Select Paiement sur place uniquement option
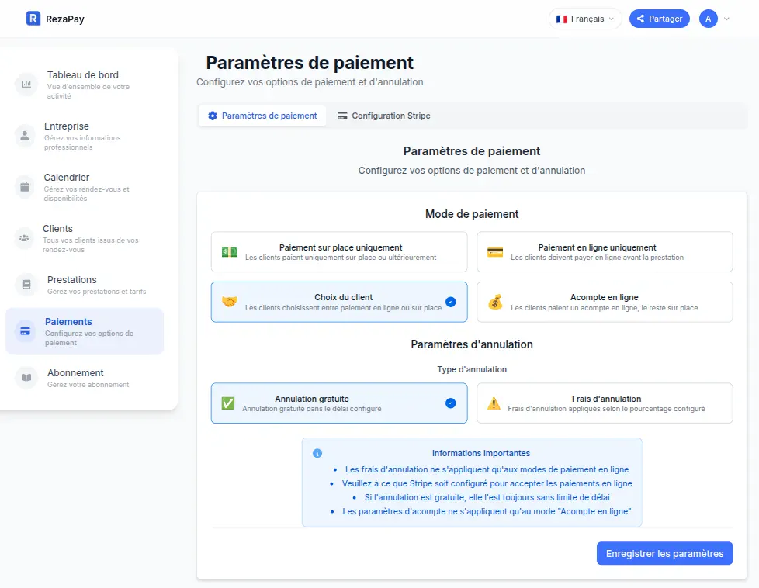 click(339, 251)
